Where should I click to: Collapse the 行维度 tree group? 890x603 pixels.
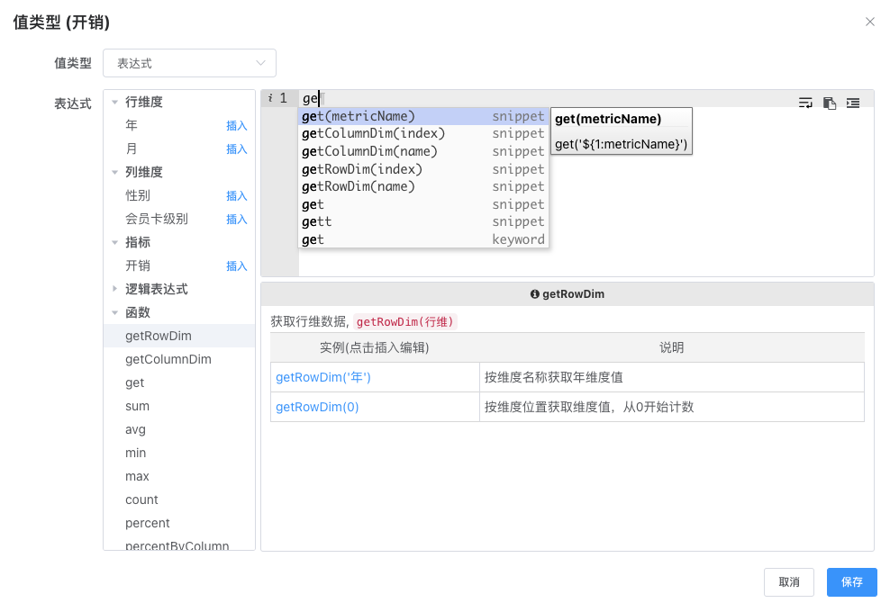click(x=115, y=103)
